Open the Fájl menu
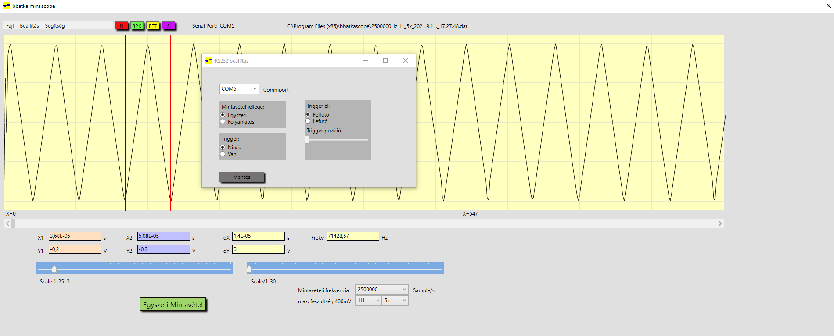834x336 pixels. pyautogui.click(x=10, y=26)
